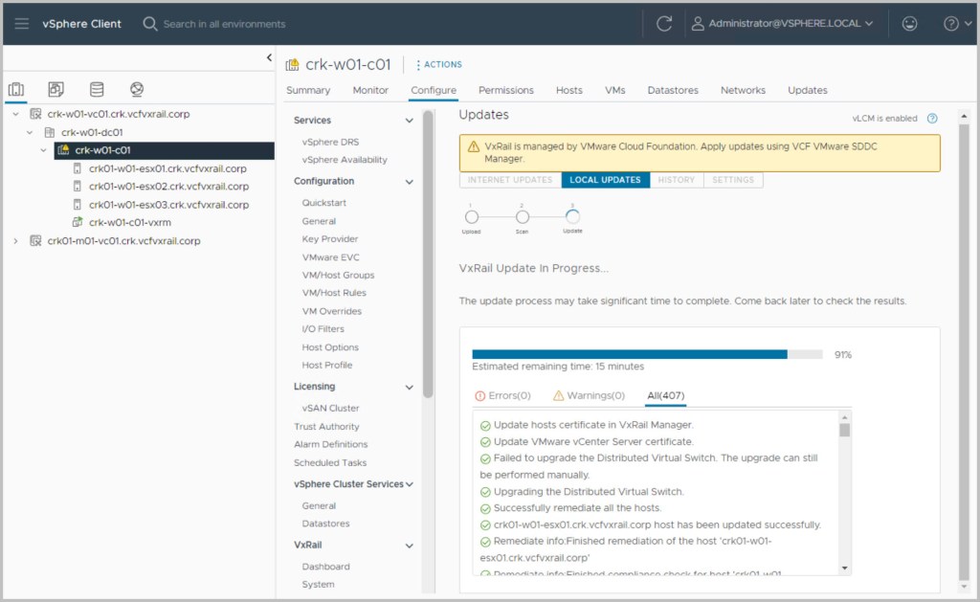This screenshot has width=980, height=602.
Task: Collapse the Services section
Action: [x=410, y=121]
